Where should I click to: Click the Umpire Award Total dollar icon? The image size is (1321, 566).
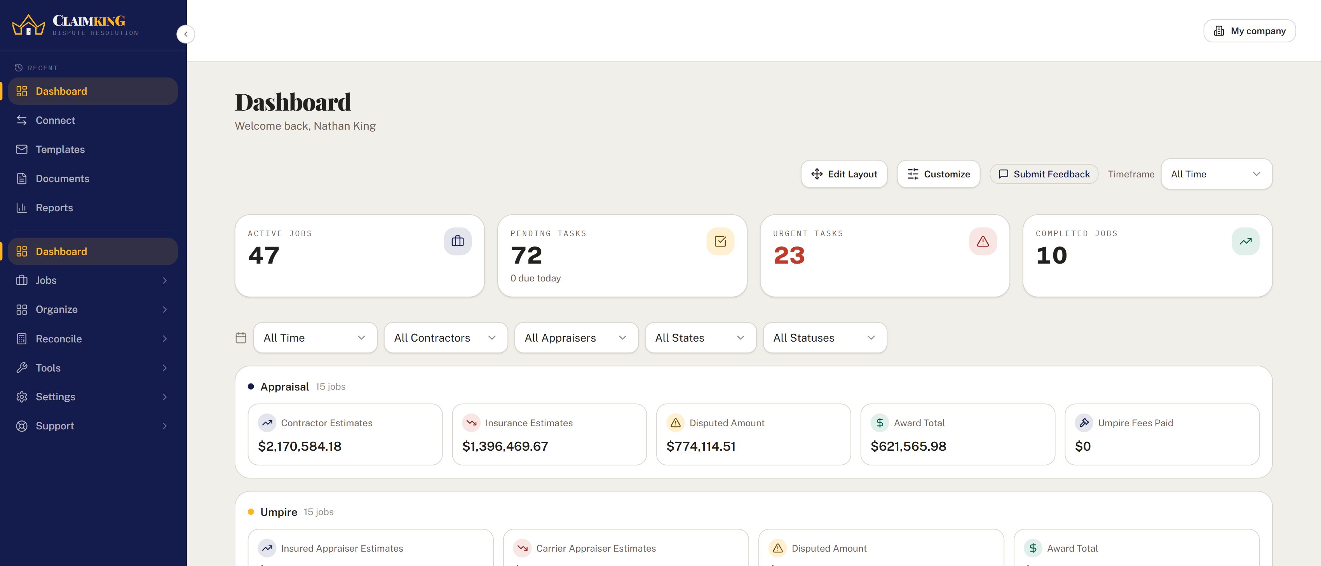pyautogui.click(x=1033, y=548)
